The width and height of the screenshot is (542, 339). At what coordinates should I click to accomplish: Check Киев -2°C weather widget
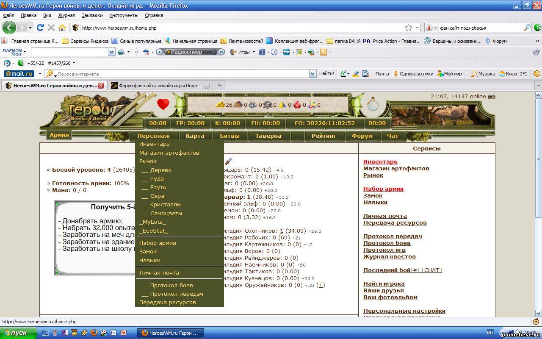click(x=513, y=73)
